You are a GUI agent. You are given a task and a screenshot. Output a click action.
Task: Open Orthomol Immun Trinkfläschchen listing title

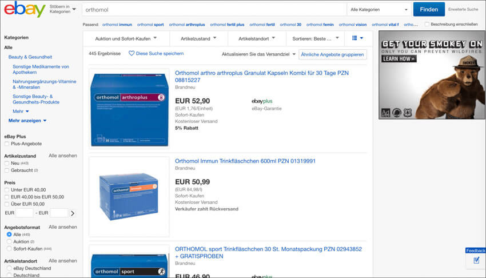click(x=245, y=161)
